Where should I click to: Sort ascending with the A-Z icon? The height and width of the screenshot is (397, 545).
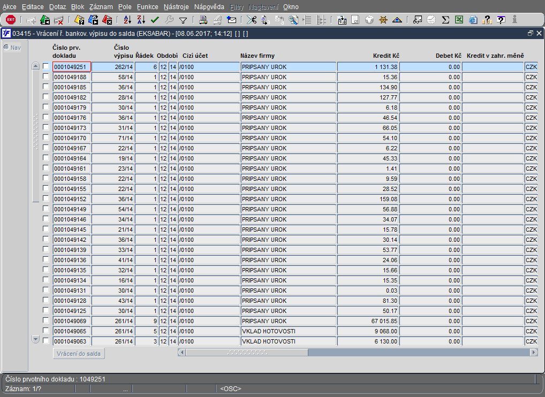pyautogui.click(x=127, y=20)
